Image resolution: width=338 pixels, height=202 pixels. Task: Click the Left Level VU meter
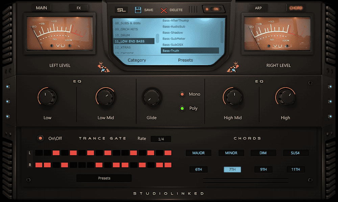pos(59,33)
